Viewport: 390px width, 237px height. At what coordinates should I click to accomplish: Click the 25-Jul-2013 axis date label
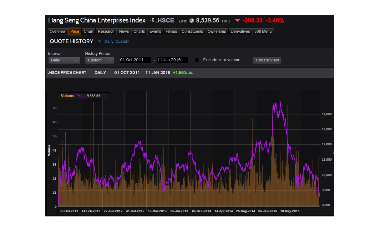(x=179, y=211)
